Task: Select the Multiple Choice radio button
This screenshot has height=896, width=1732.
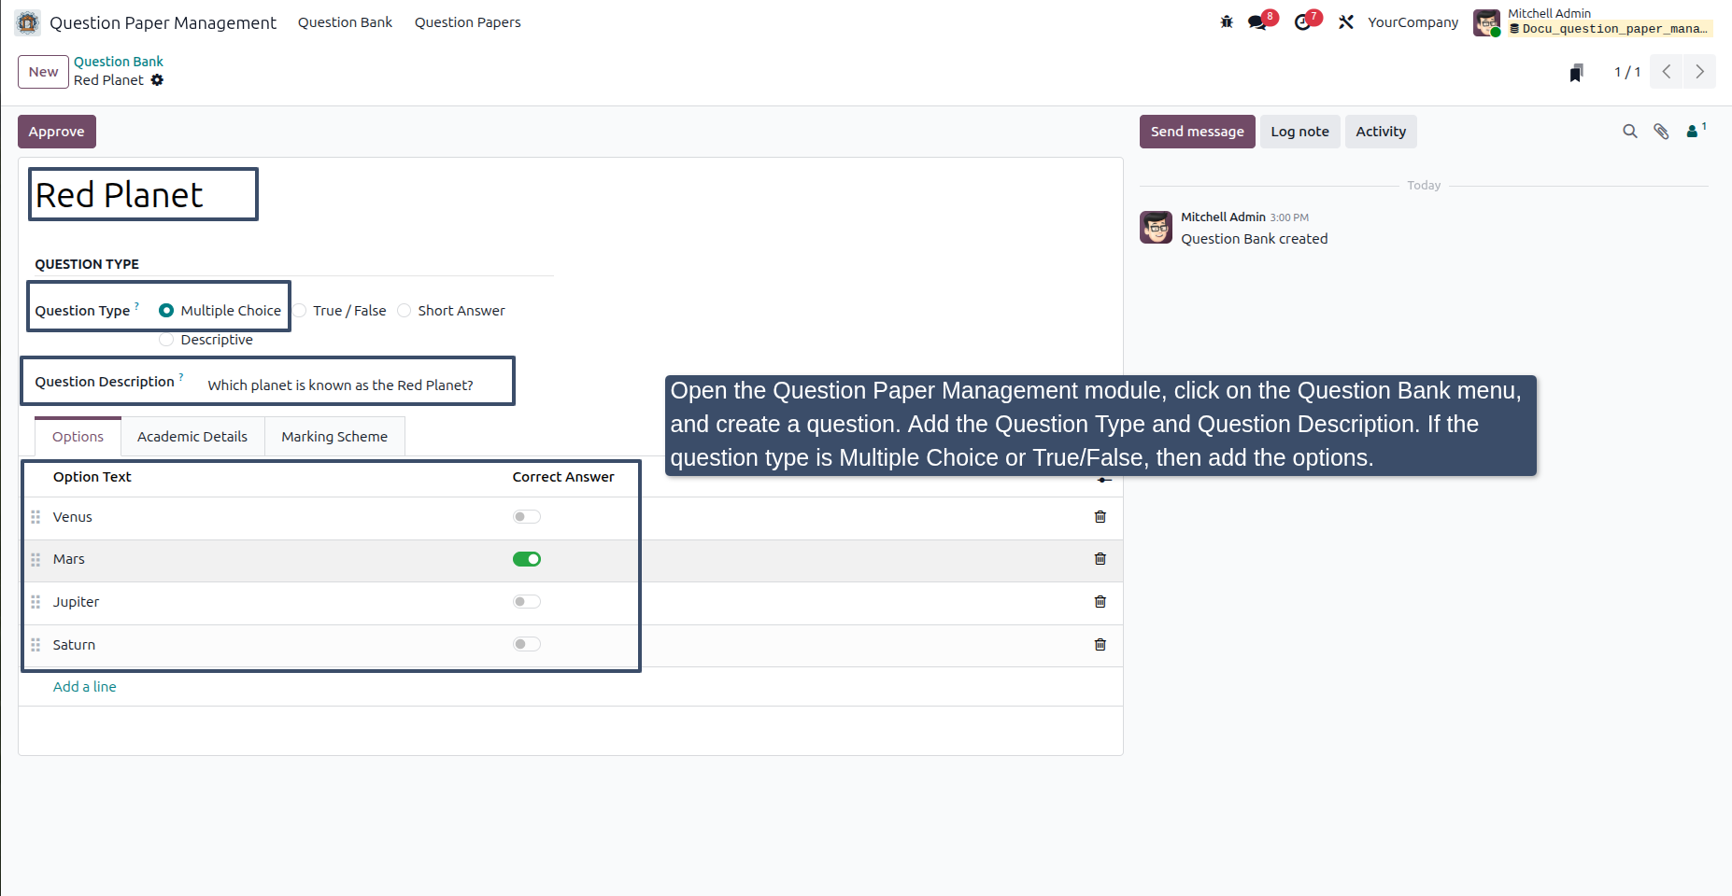Action: coord(166,311)
